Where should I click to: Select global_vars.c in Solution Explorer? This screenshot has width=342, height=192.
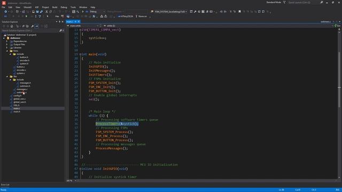(19, 99)
